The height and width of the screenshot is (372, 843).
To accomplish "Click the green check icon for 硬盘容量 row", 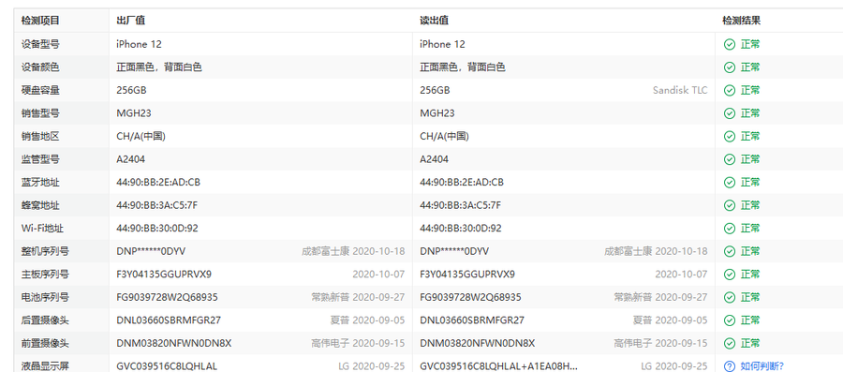I will (x=729, y=90).
